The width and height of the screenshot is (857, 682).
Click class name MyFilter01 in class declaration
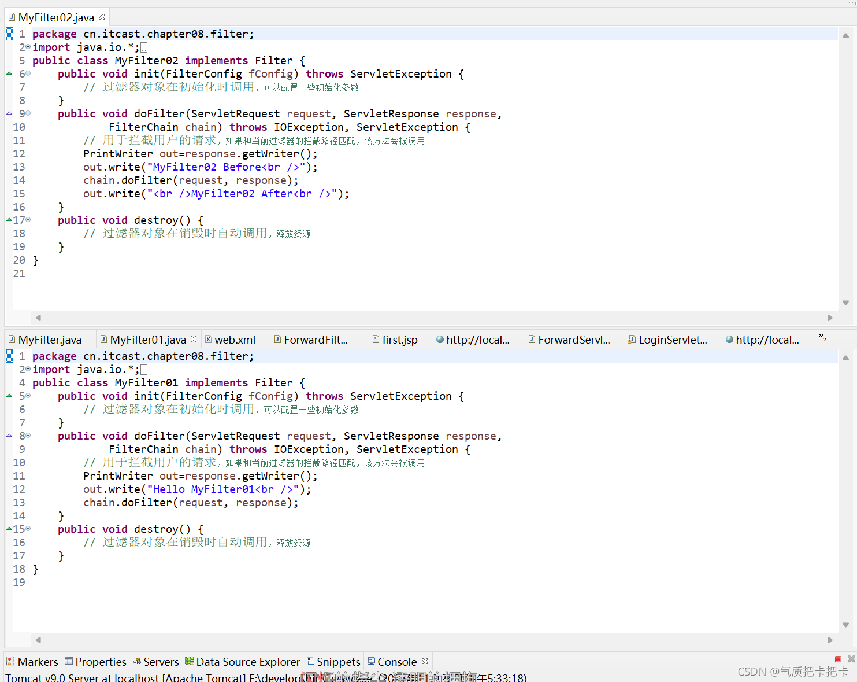point(147,383)
